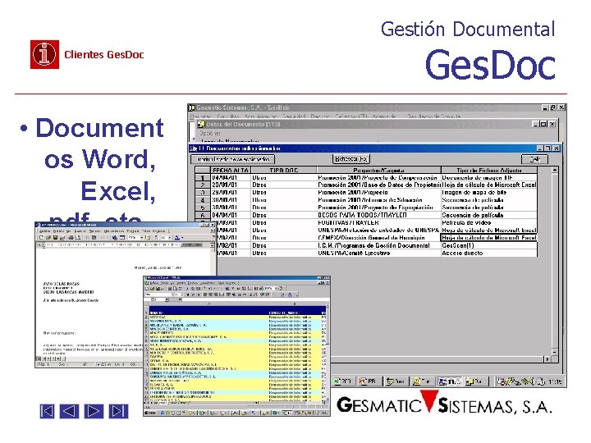Click the grid's vertical scrollbar up arrow
Viewport: 591px width, 443px height.
554,171
